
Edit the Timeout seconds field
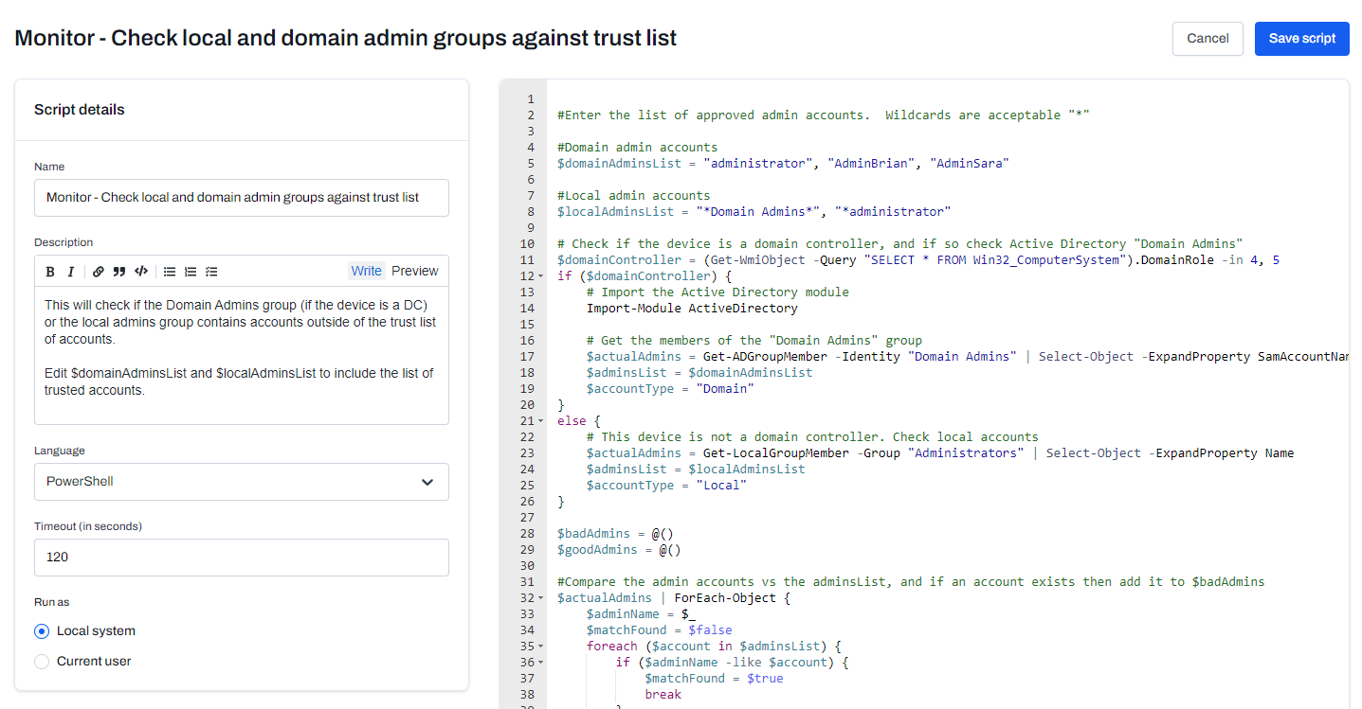pyautogui.click(x=241, y=557)
